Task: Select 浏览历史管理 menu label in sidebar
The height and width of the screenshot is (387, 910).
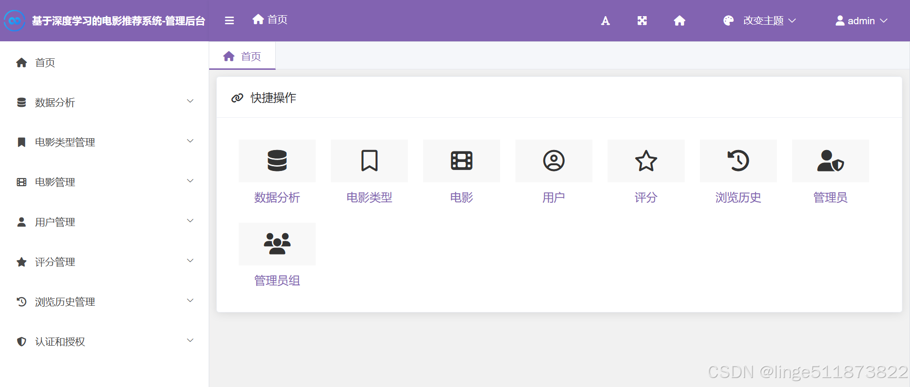Action: tap(65, 302)
